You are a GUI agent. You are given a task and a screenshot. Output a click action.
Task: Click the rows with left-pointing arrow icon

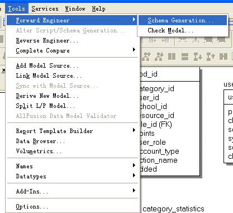click(153, 40)
